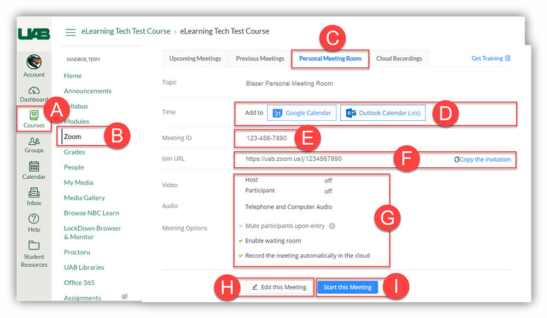
Task: Click the Edit this Meeting button
Action: (279, 287)
